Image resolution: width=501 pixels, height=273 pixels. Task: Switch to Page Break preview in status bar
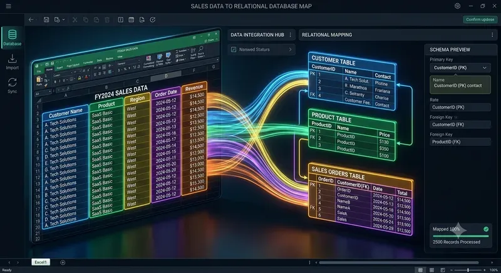[443, 270]
